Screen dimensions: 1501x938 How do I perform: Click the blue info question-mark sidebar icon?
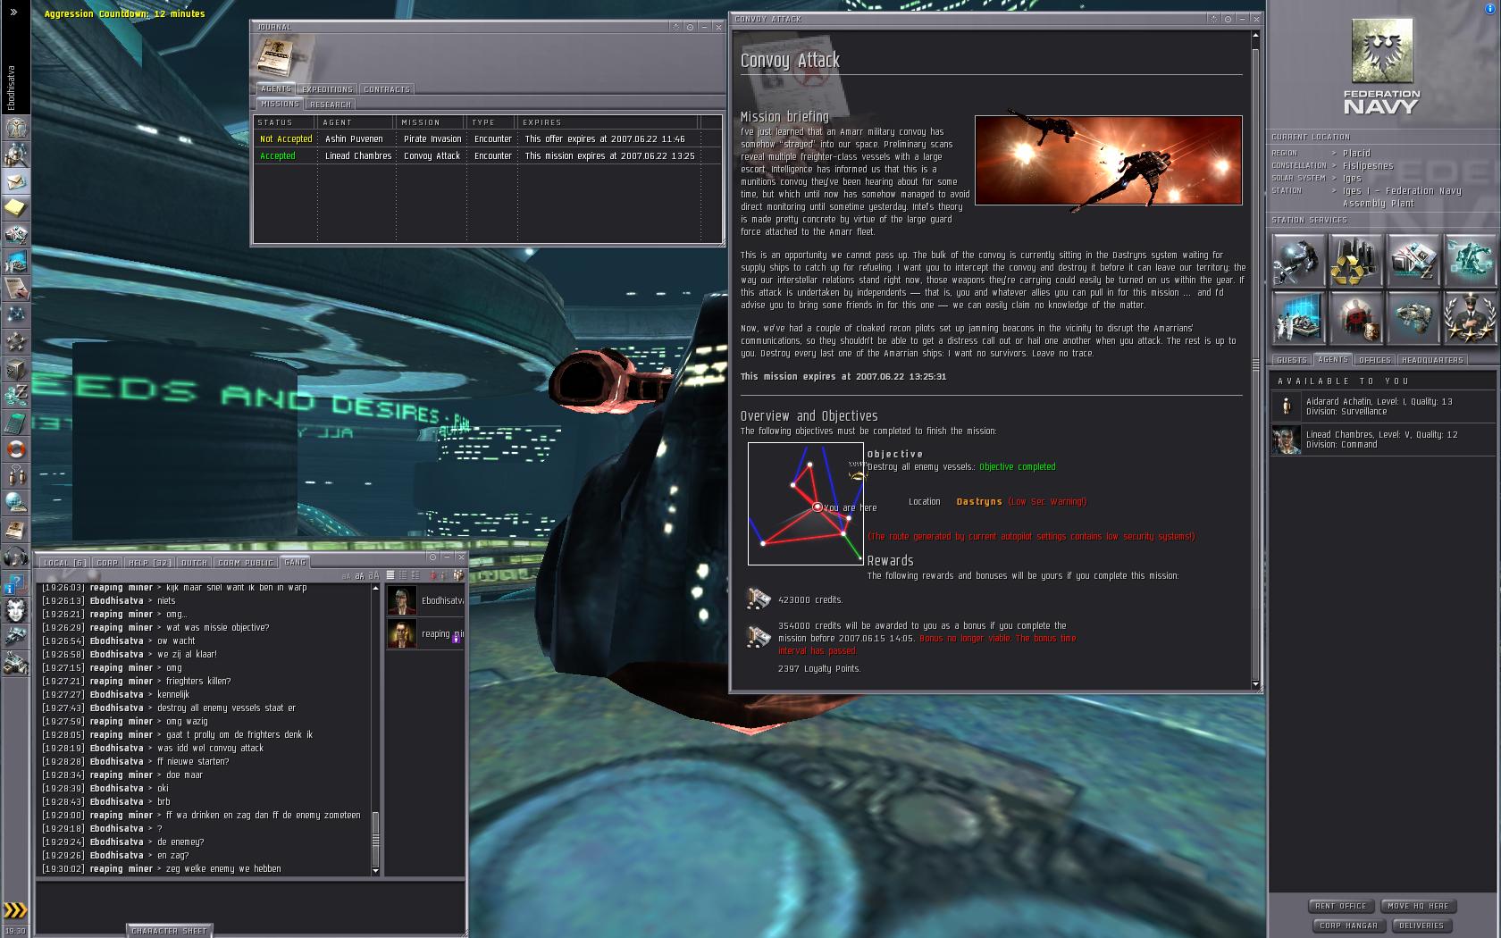pyautogui.click(x=16, y=583)
